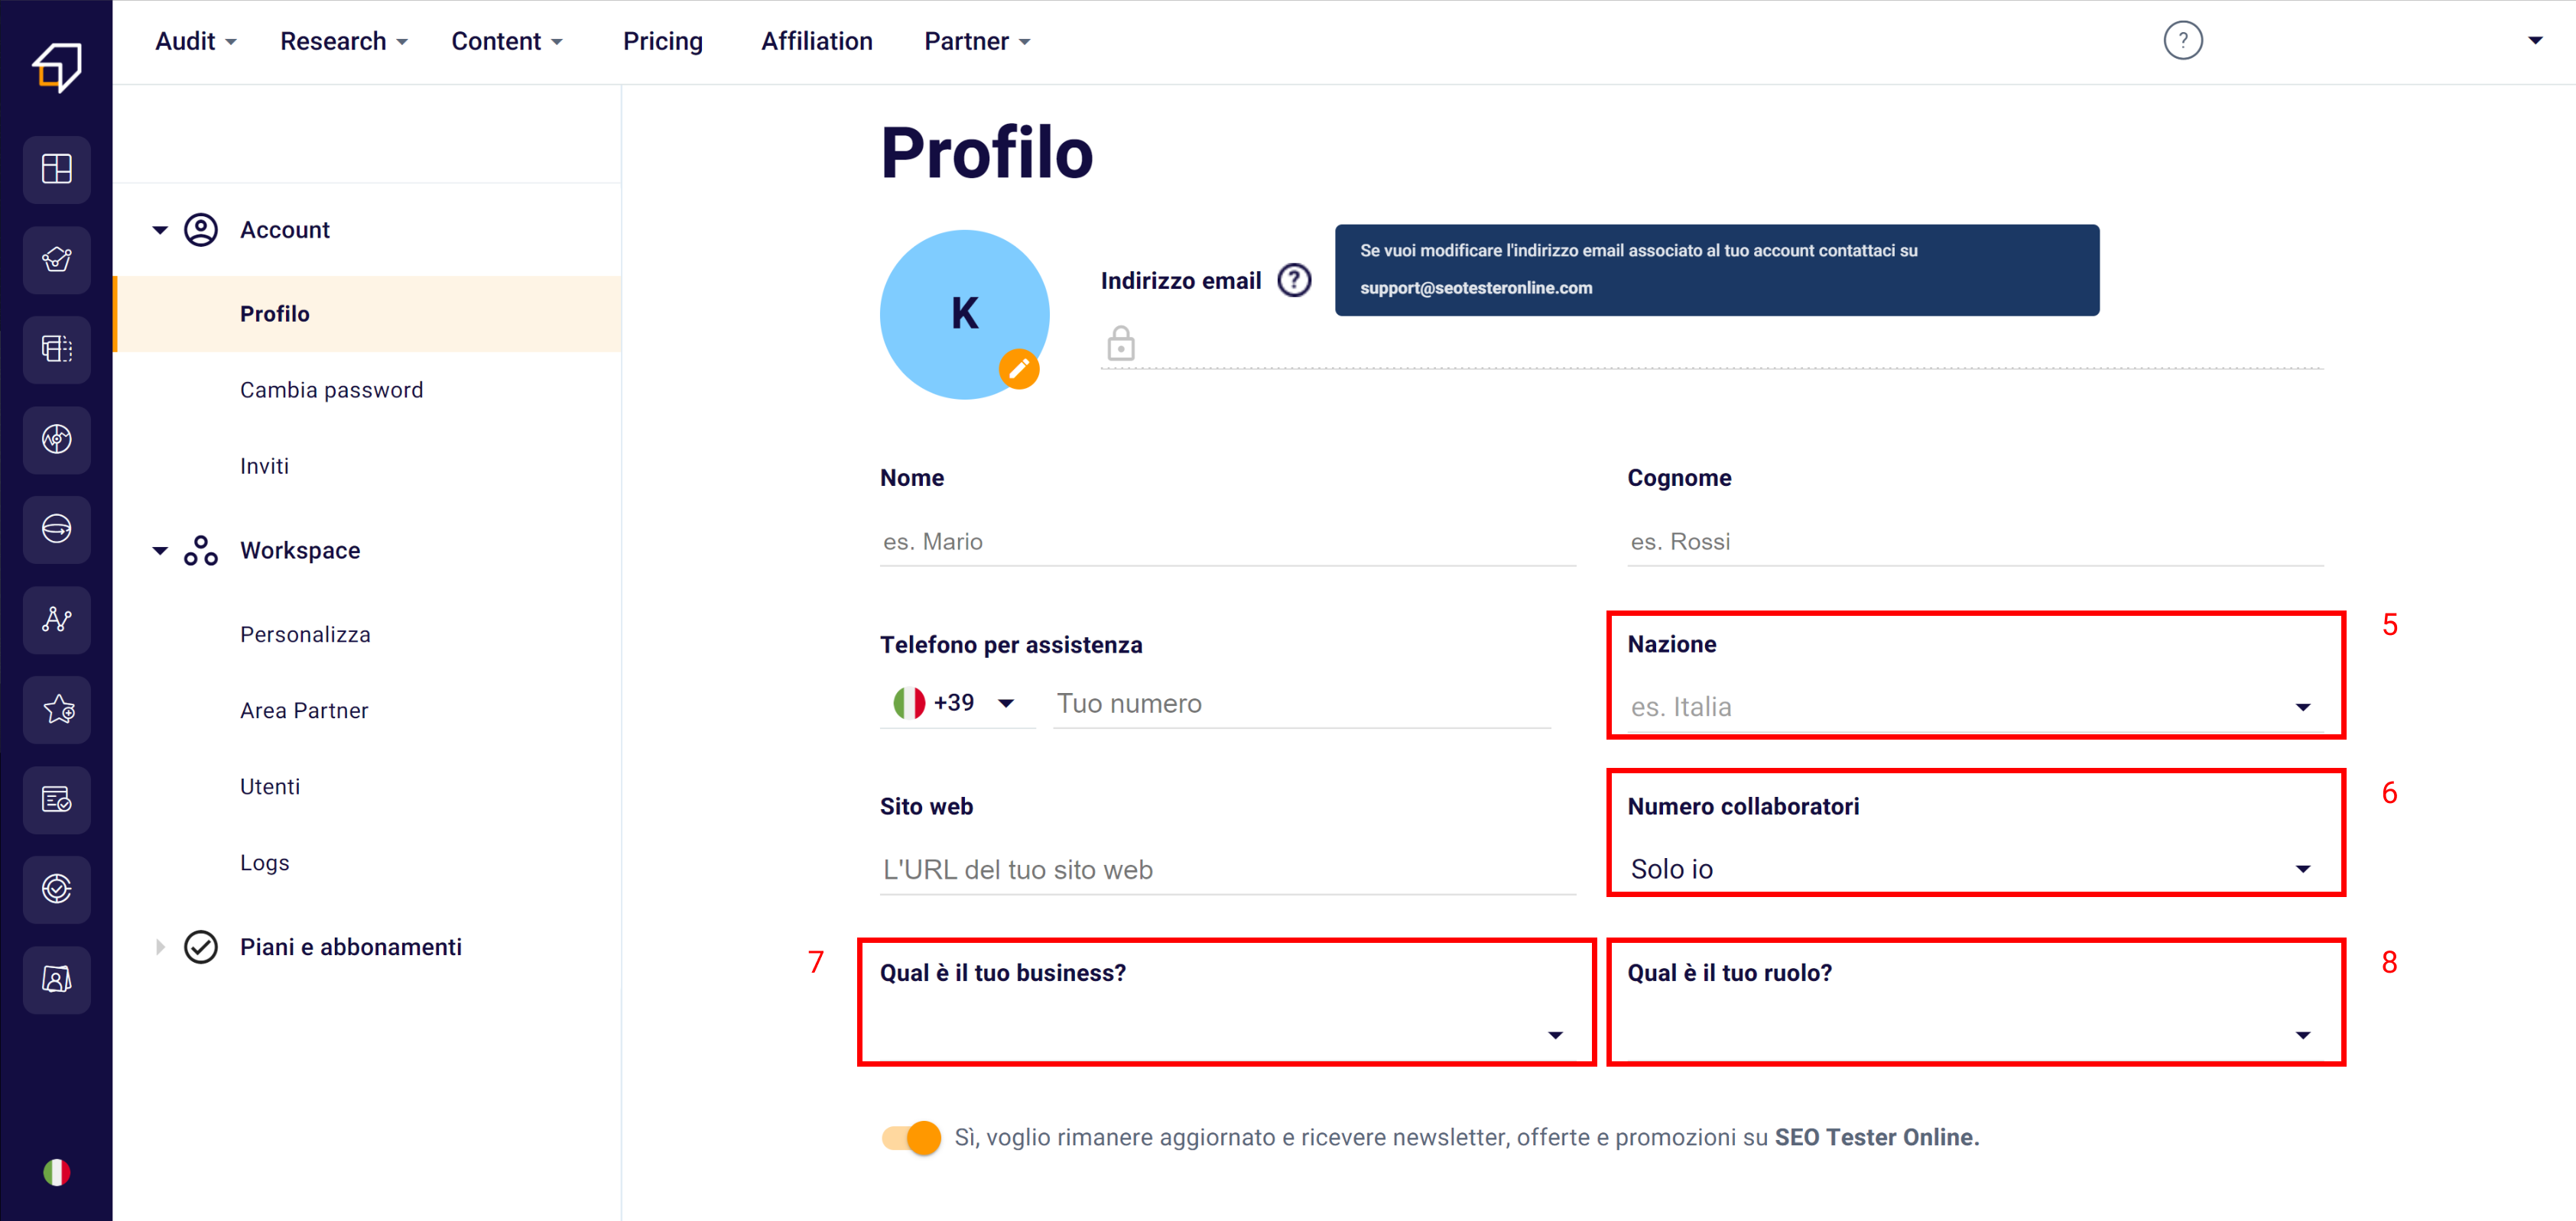Open the bottom contact-card sidebar icon
Screen dimensions: 2576x1221
tap(56, 980)
